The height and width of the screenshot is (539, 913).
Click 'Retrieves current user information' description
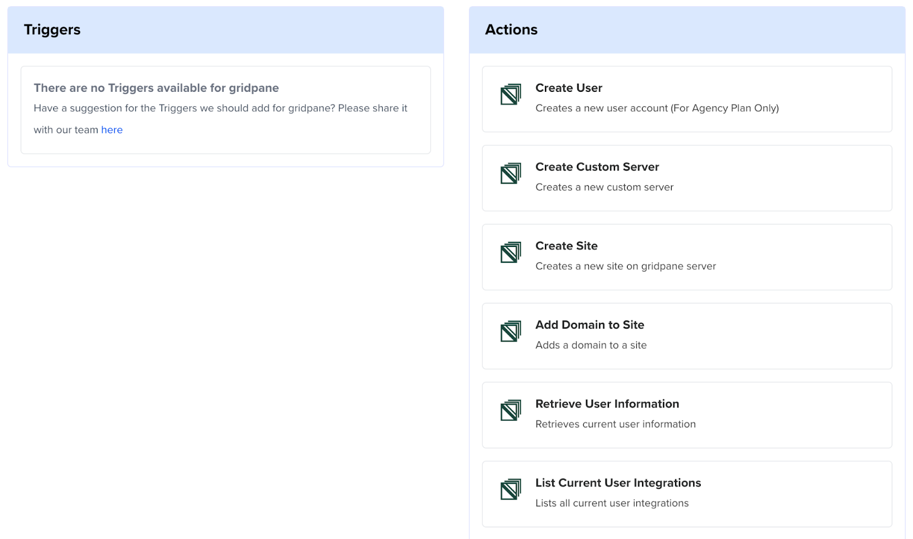(x=615, y=424)
